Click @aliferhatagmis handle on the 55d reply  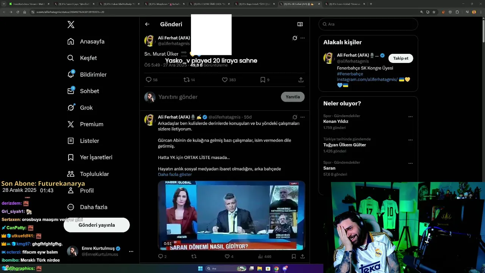[x=224, y=117]
